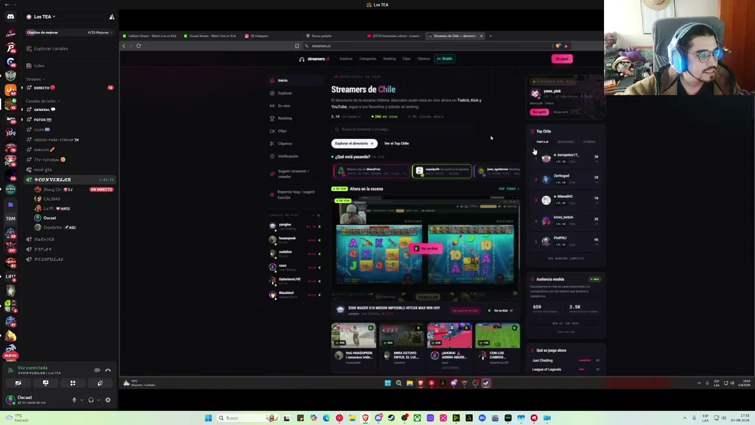
Task: Expand the microphone input options arrow
Action: [81, 400]
